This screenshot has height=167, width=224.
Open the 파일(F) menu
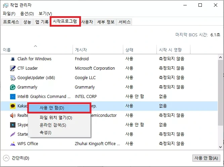click(x=9, y=13)
